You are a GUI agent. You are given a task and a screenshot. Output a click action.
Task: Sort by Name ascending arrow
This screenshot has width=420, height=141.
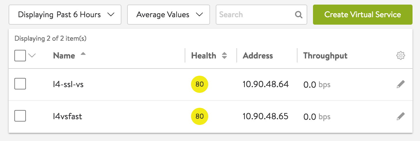(x=83, y=54)
